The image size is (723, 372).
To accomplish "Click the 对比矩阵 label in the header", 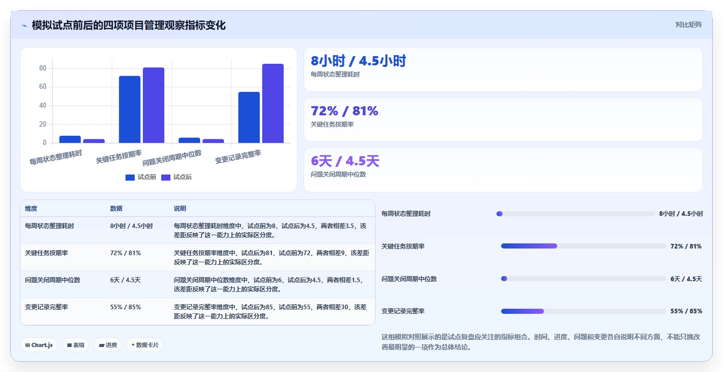I will [688, 24].
